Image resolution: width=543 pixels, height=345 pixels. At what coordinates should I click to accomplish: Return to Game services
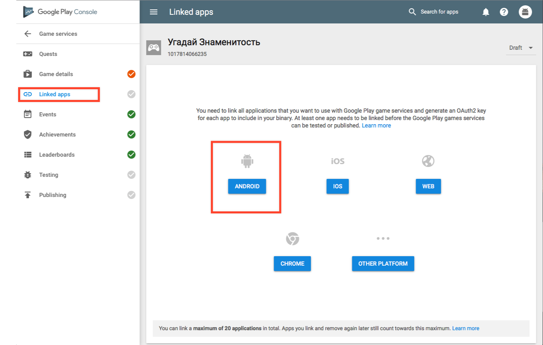coord(58,34)
